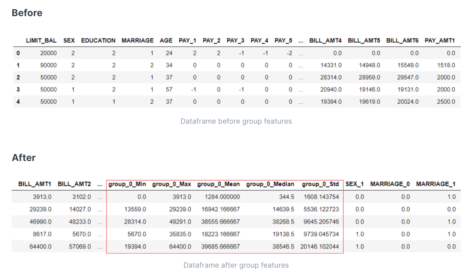Click the cell containing 90000

coord(48,65)
